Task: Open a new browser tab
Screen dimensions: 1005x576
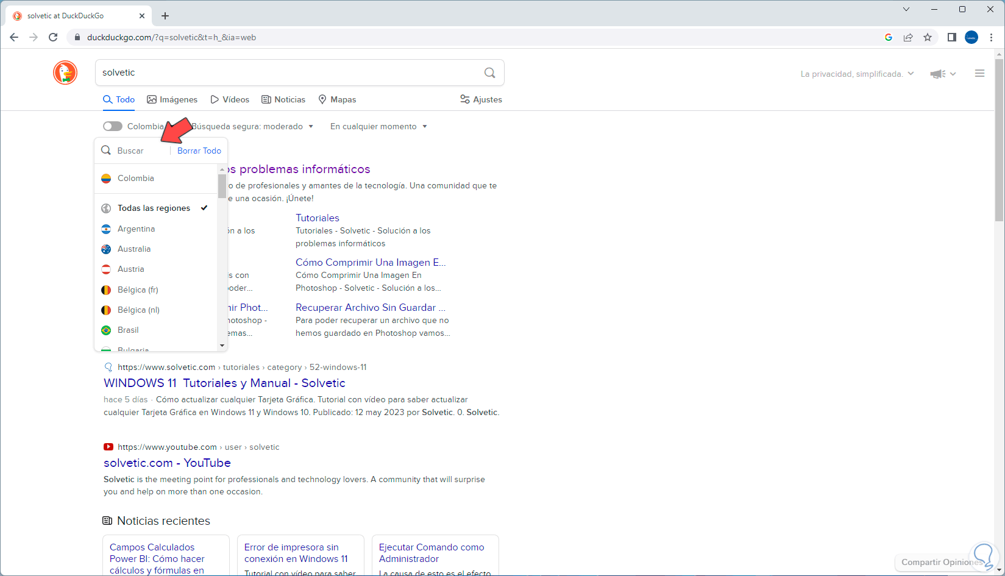Action: [165, 16]
